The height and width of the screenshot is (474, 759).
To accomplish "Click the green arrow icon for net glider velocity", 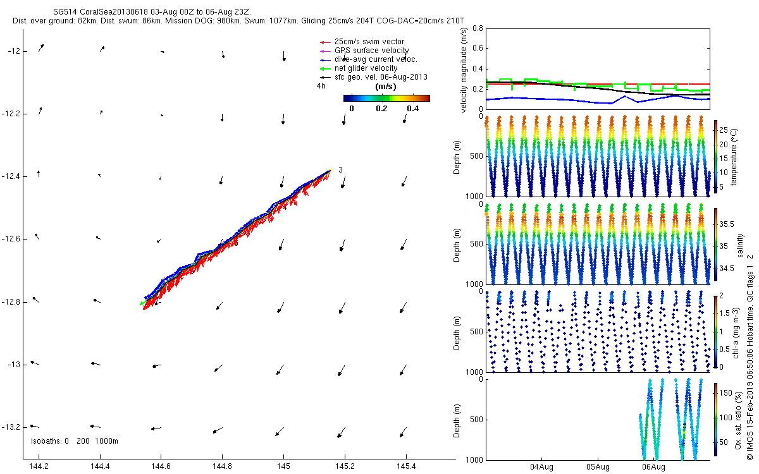I will click(325, 68).
